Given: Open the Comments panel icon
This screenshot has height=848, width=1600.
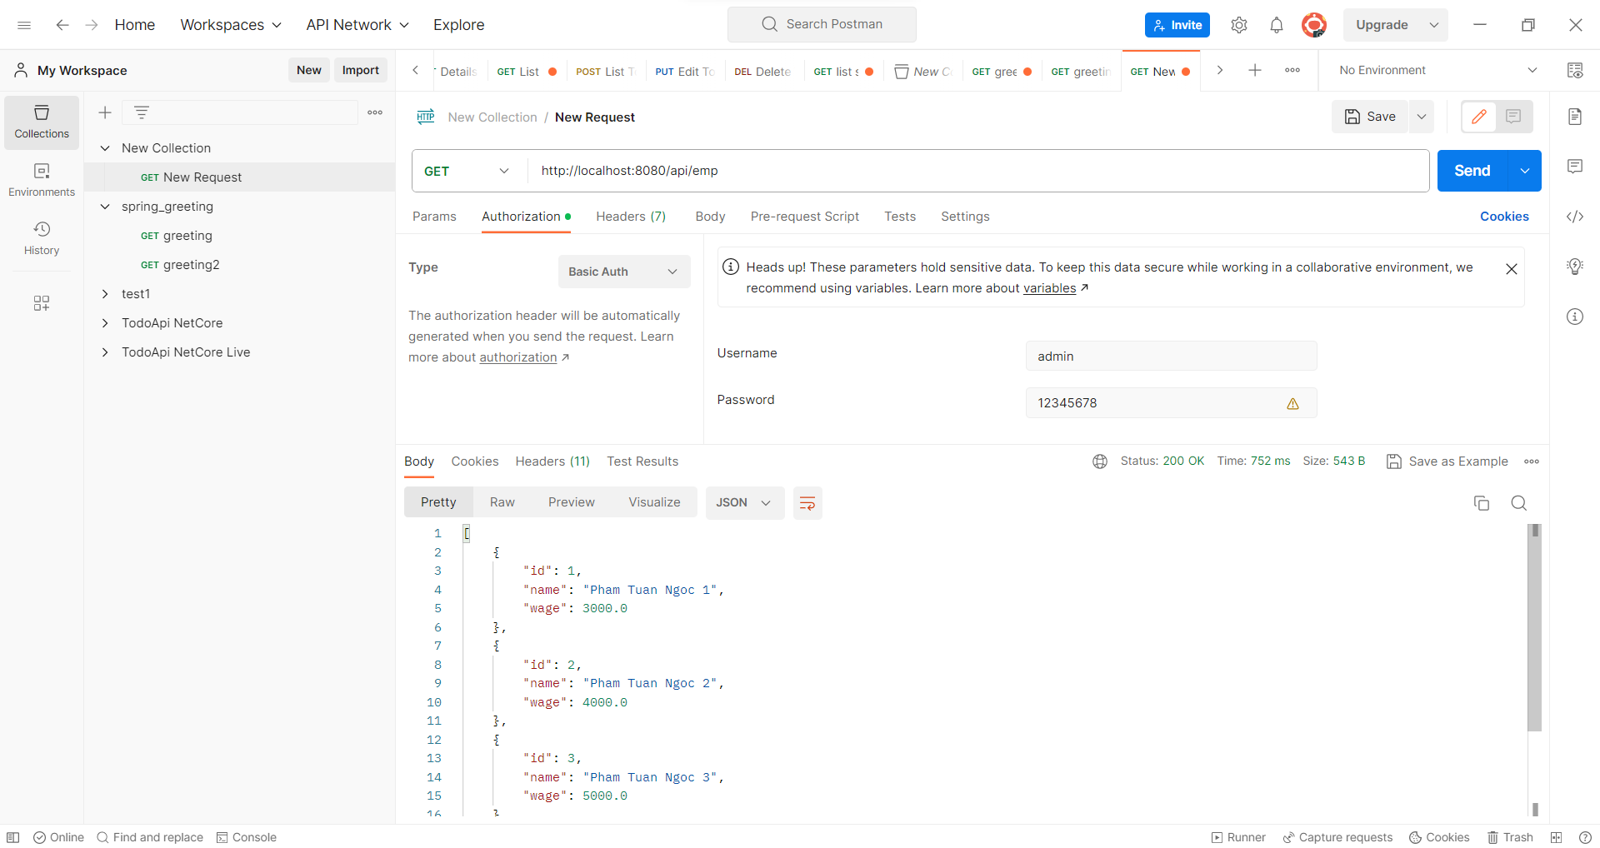Looking at the screenshot, I should pos(1575,167).
